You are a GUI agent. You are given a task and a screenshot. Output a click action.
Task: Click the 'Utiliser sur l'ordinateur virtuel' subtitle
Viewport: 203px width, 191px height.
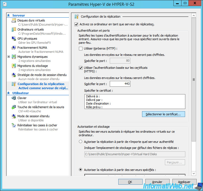pyautogui.click(x=38, y=102)
